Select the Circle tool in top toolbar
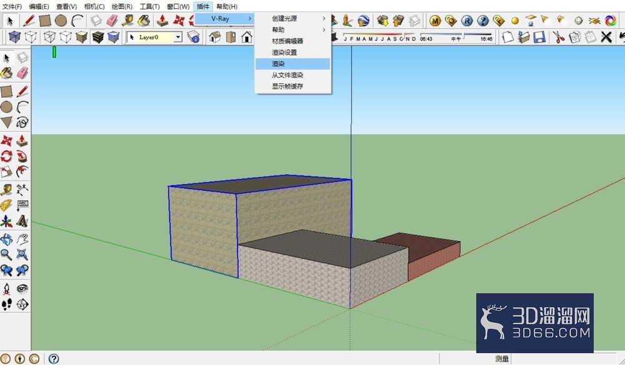This screenshot has height=365, width=625. click(61, 21)
